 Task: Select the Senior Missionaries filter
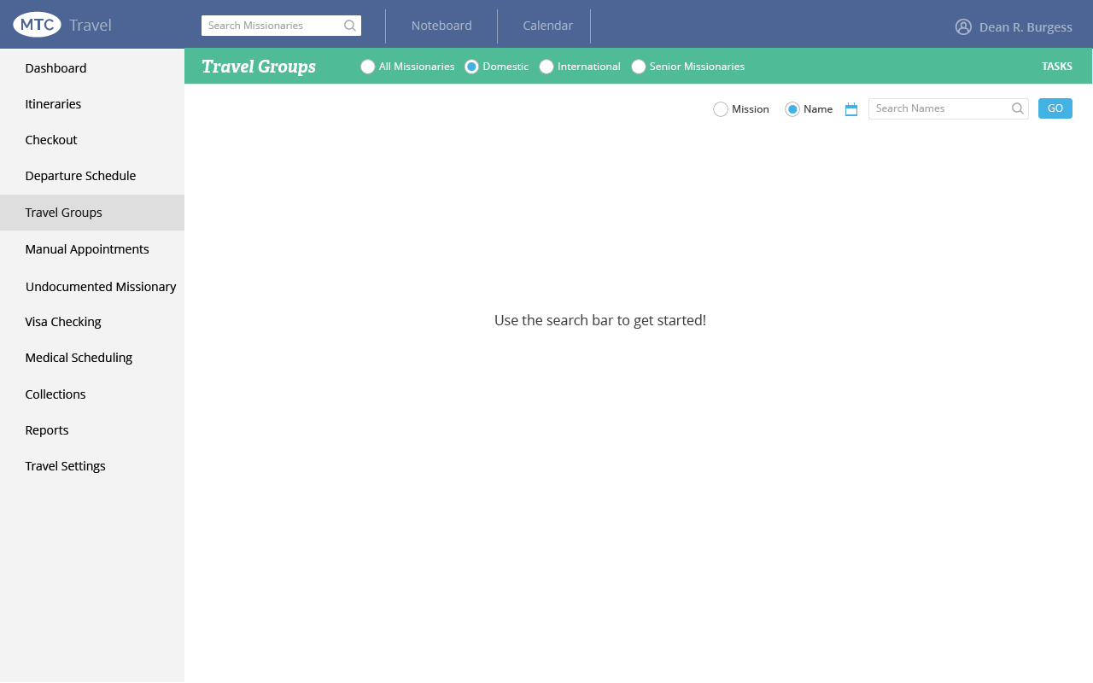click(639, 67)
